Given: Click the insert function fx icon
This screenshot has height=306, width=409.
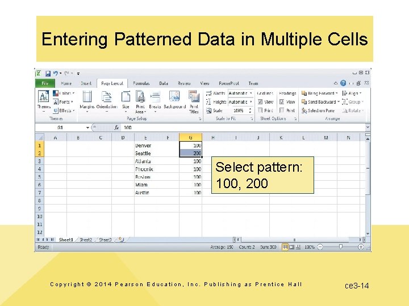Looking at the screenshot, I should click(x=116, y=127).
